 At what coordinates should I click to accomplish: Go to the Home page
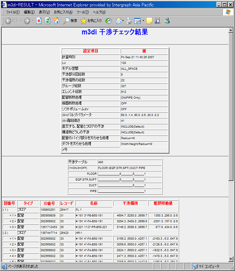(x=56, y=21)
